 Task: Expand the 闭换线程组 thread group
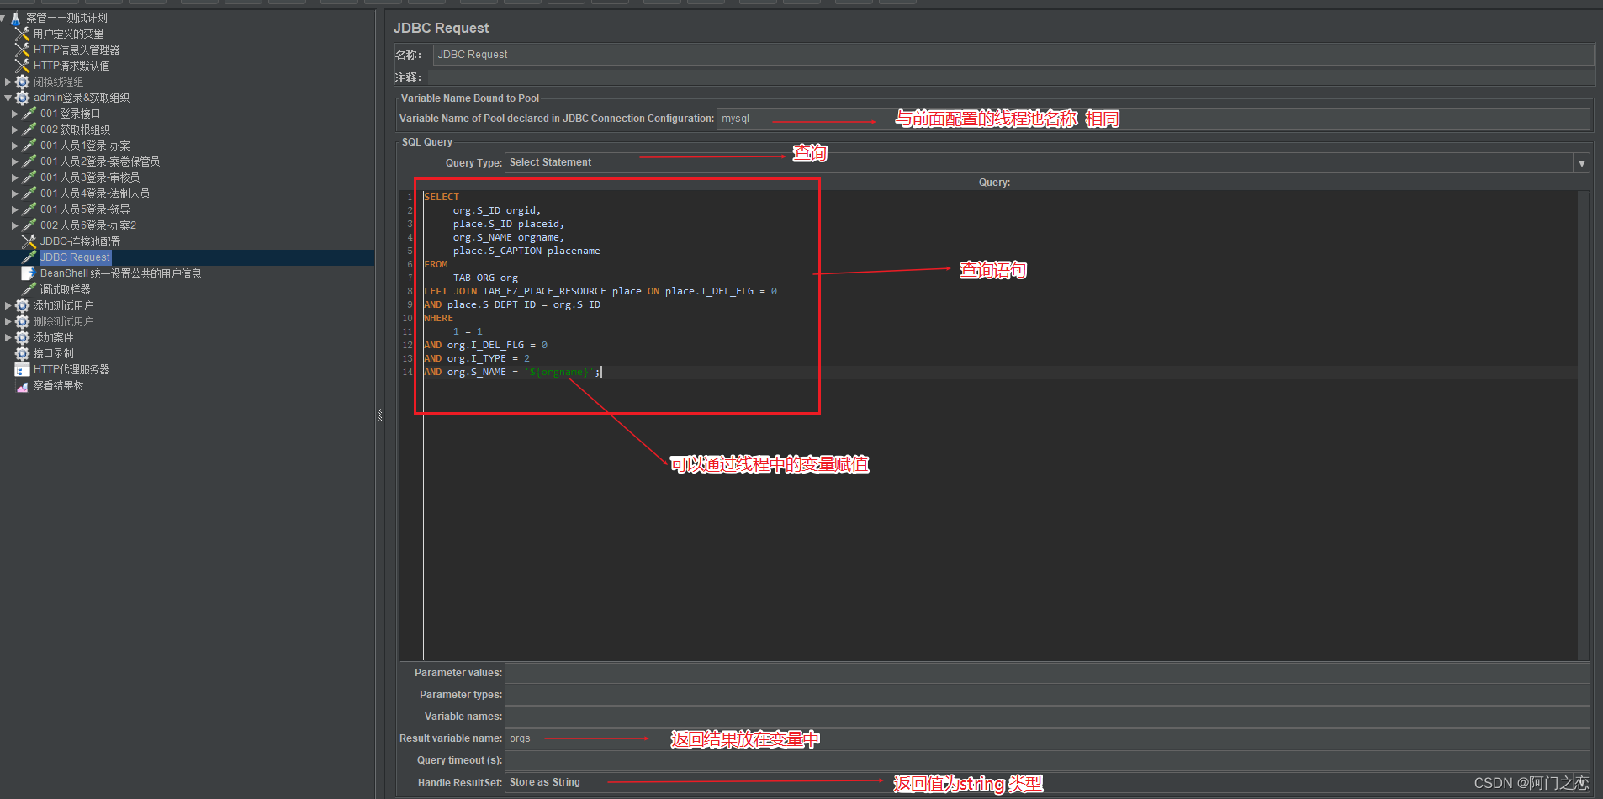pyautogui.click(x=8, y=82)
